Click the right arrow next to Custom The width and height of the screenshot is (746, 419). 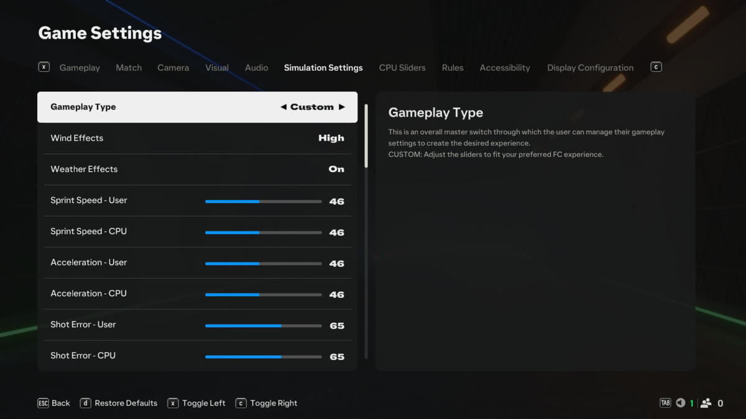click(342, 107)
